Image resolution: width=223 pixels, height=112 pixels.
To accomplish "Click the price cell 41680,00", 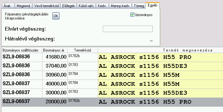I will click(x=55, y=57).
